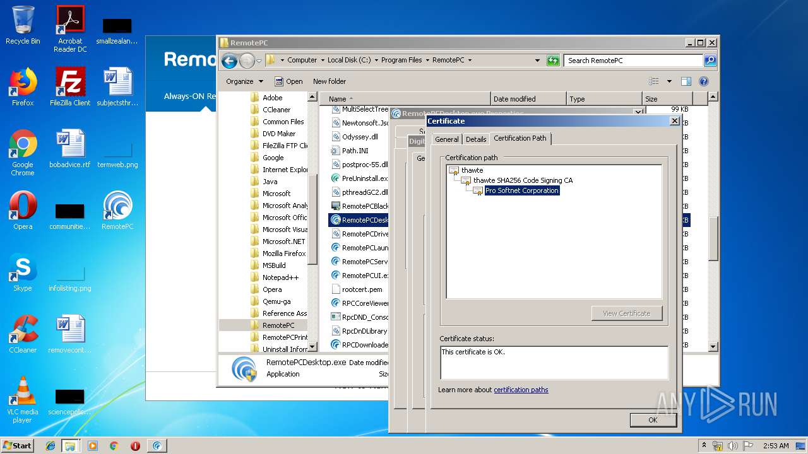Click the search magnifier icon in Explorer
Screen dimensions: 808x454
click(x=710, y=61)
